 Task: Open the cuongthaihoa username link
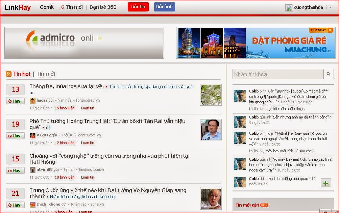(x=308, y=7)
